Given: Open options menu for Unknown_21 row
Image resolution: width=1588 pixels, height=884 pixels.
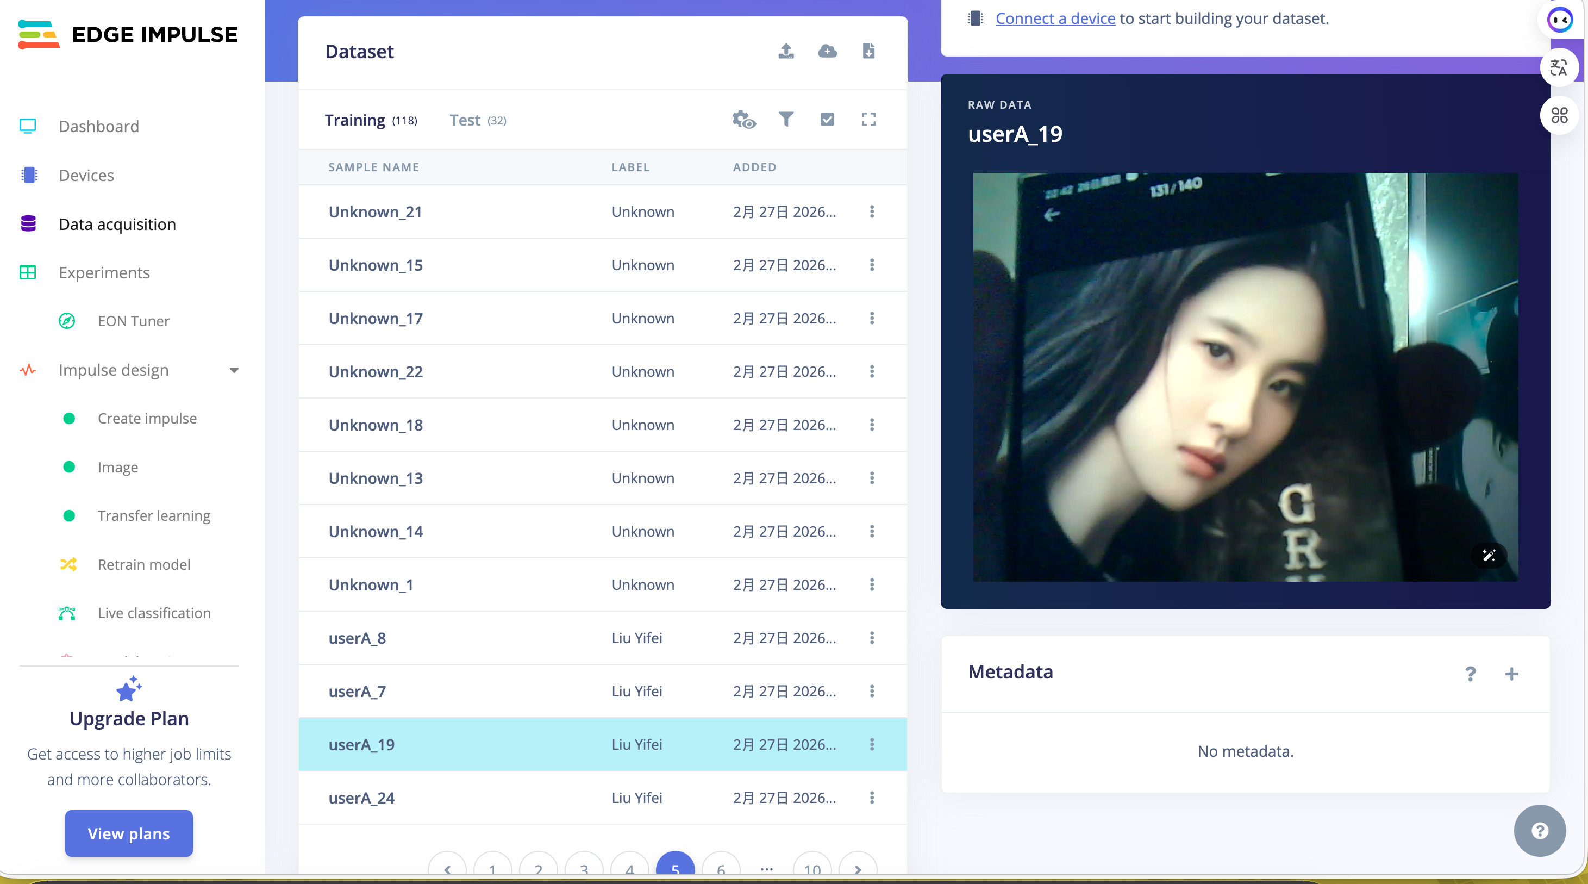Looking at the screenshot, I should pyautogui.click(x=872, y=211).
